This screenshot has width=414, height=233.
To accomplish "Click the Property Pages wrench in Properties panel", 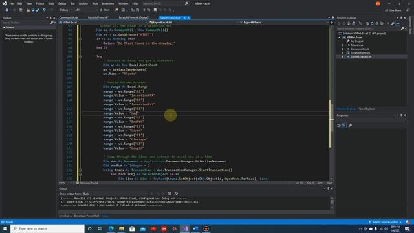I will pyautogui.click(x=350, y=126).
